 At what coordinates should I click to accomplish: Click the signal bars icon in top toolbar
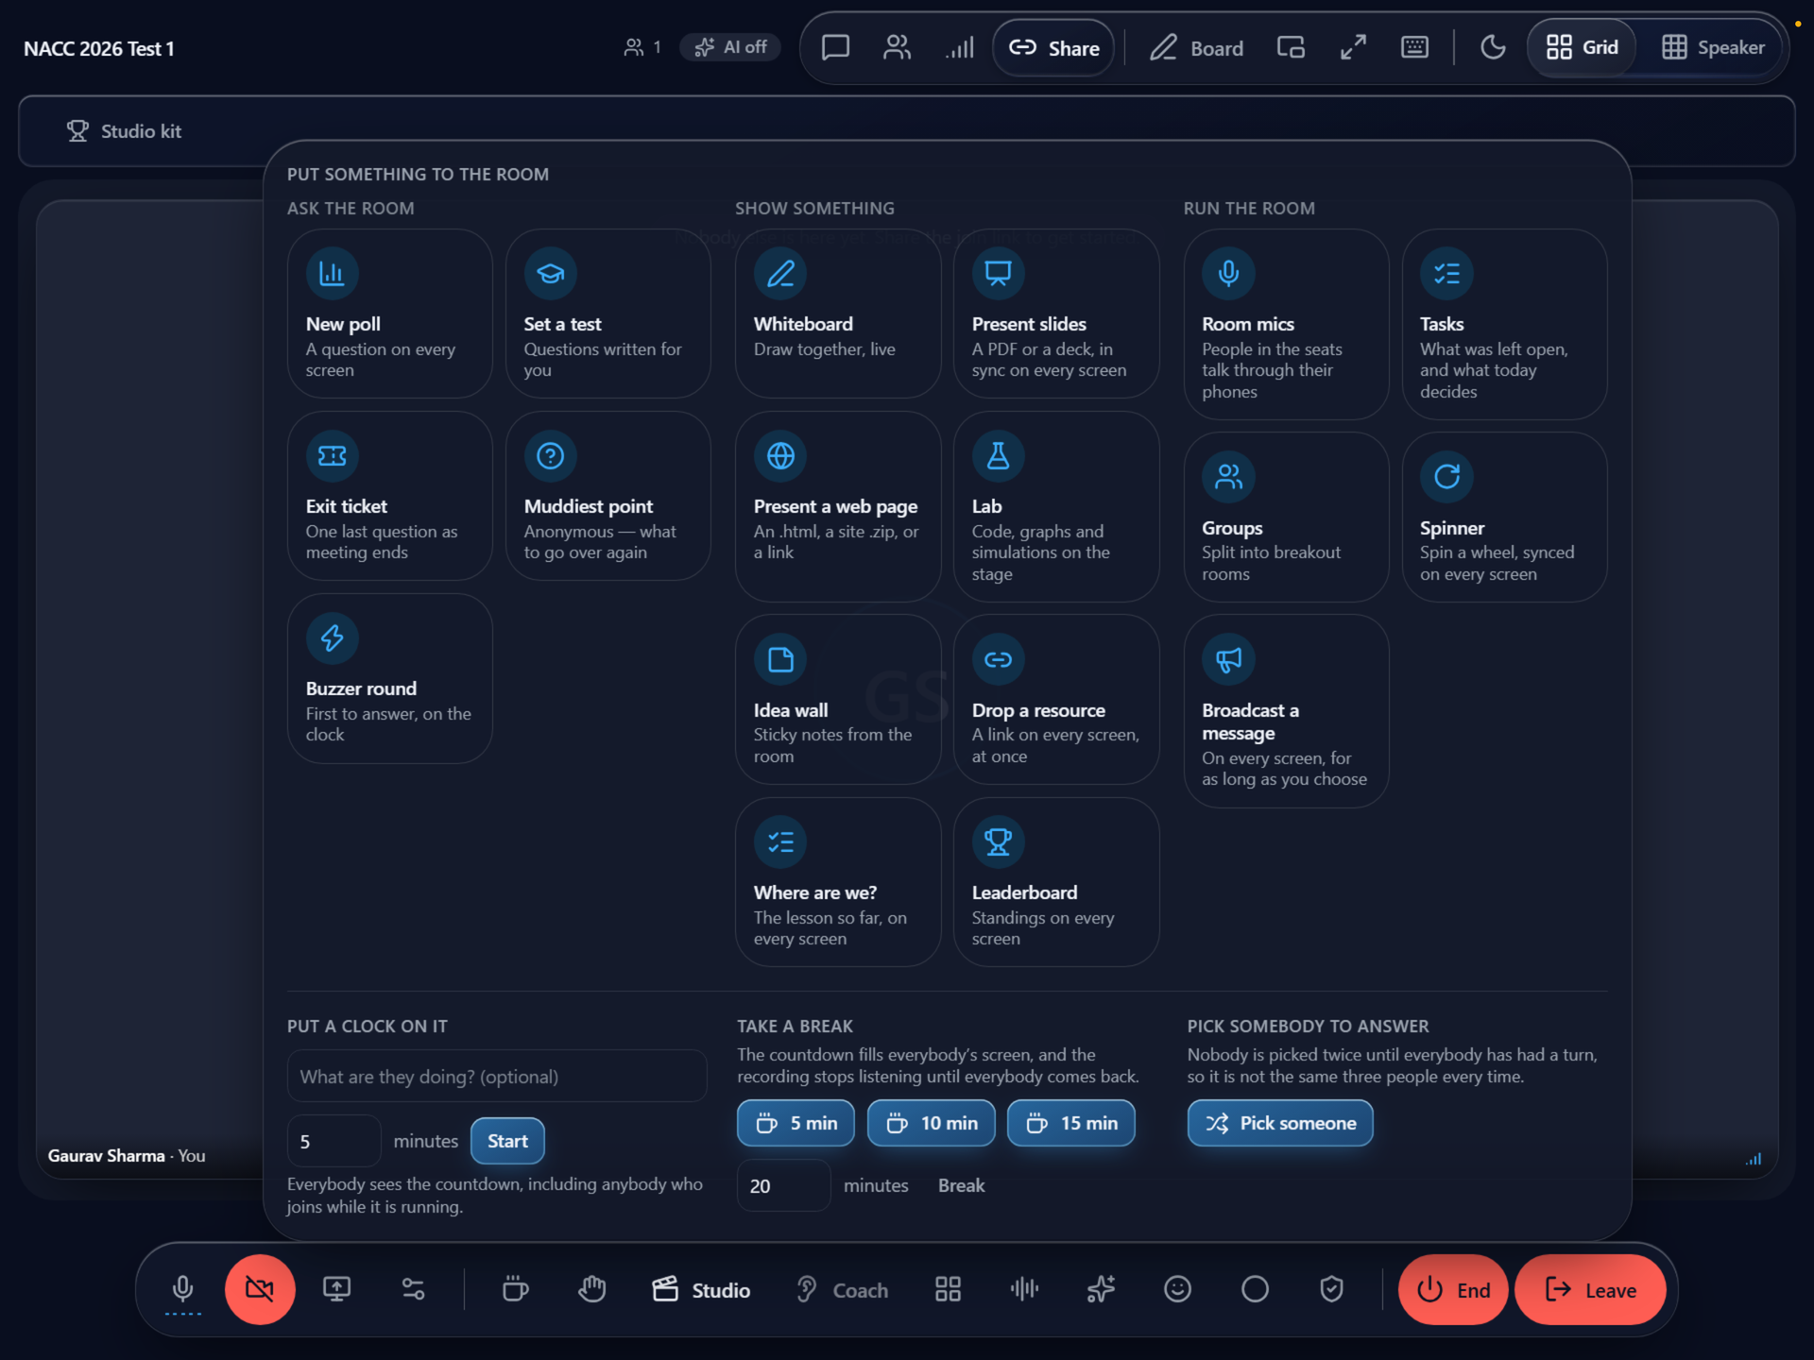(959, 47)
